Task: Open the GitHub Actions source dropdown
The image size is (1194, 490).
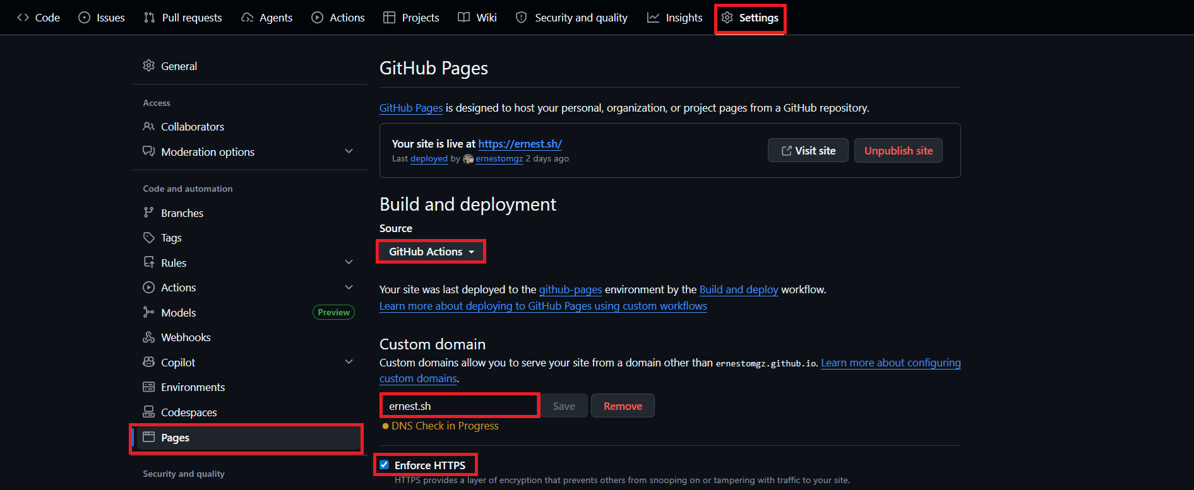Action: point(431,252)
